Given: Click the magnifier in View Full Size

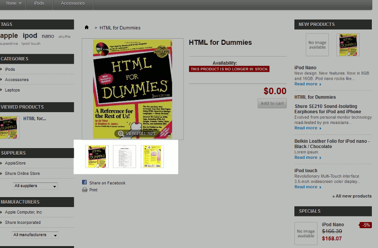Looking at the screenshot, I should [121, 133].
